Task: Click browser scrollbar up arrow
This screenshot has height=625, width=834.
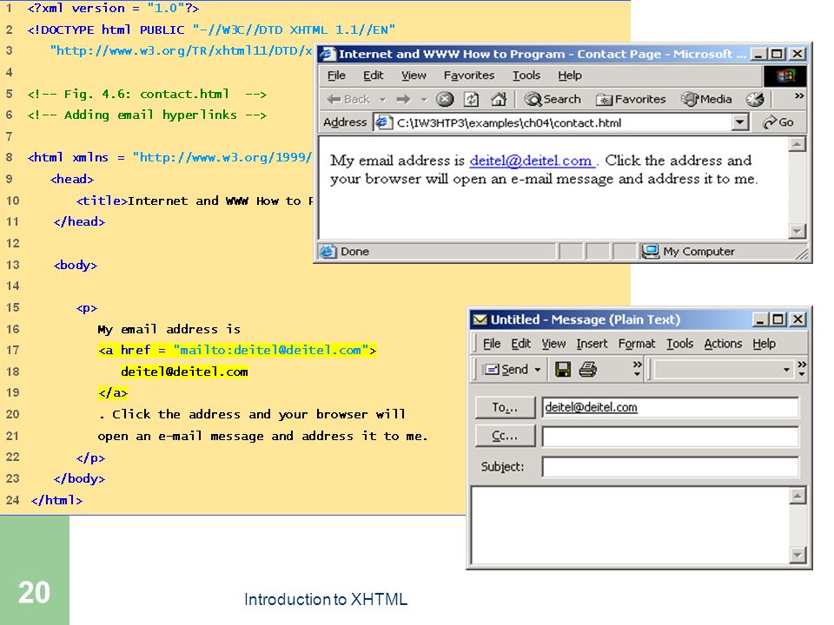Action: [x=797, y=144]
